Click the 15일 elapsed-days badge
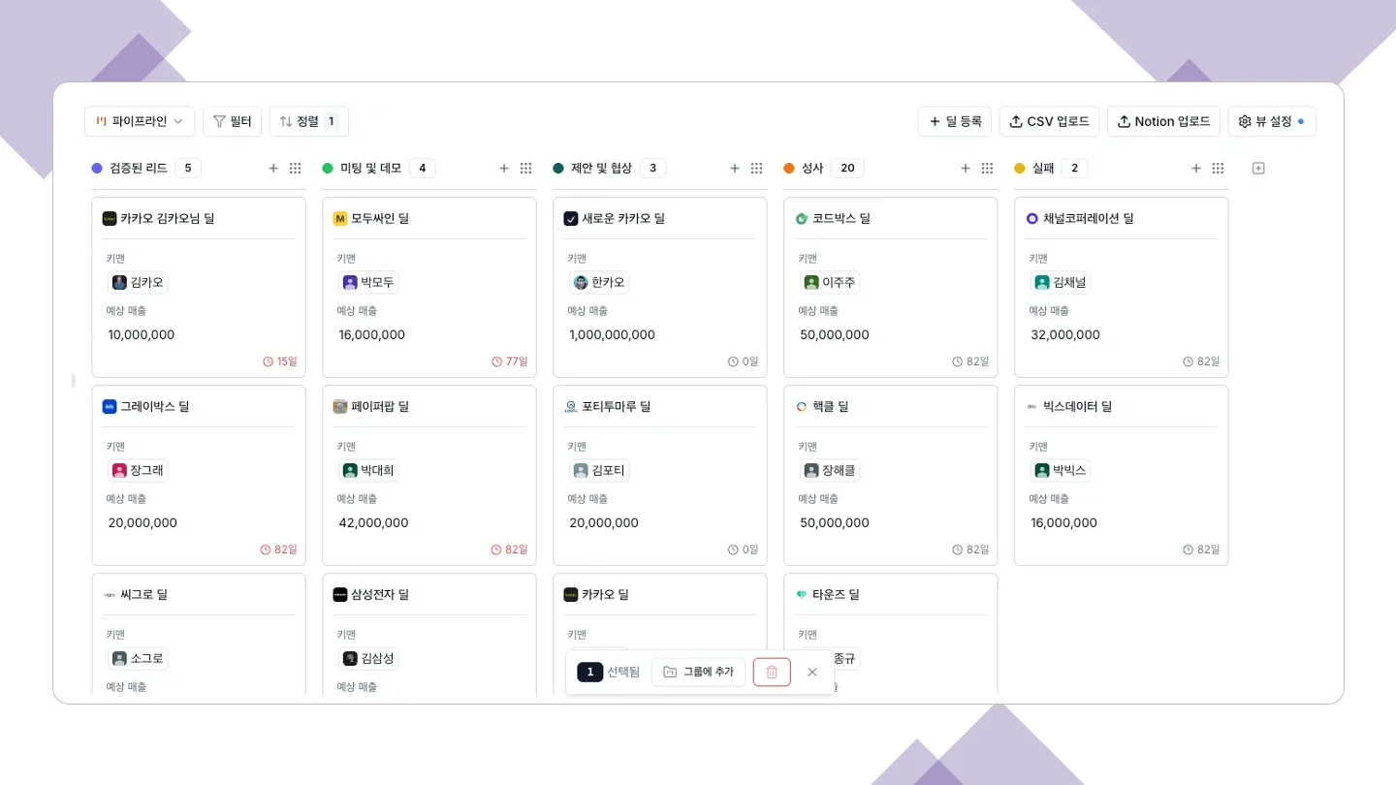The height and width of the screenshot is (785, 1396). (x=280, y=361)
